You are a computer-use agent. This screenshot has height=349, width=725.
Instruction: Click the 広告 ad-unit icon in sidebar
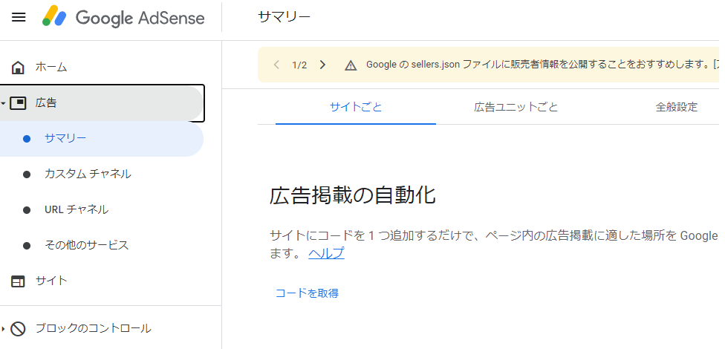(19, 103)
